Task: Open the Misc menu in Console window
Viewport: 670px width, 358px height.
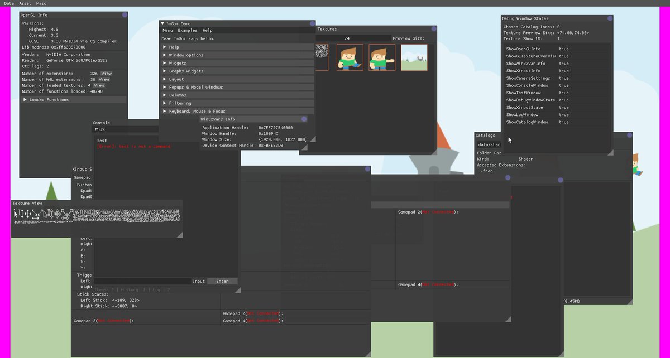Action: point(100,129)
